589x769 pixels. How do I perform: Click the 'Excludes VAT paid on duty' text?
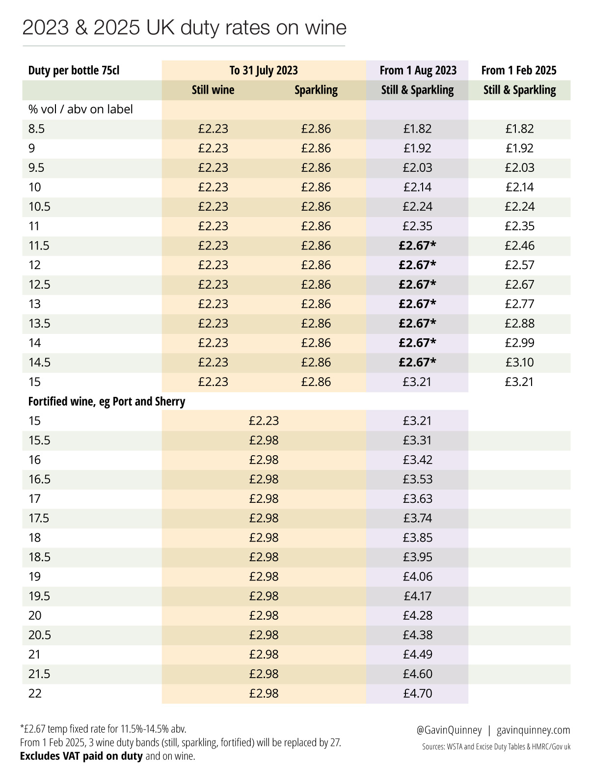tap(81, 756)
